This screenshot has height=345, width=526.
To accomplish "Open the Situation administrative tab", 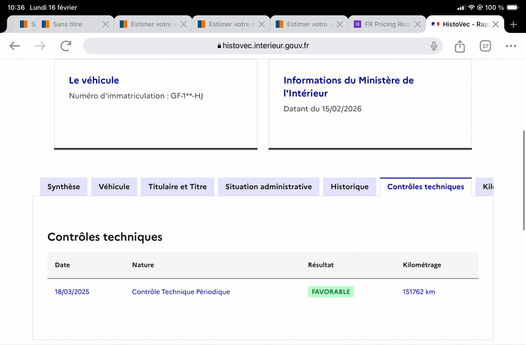I will pos(268,187).
